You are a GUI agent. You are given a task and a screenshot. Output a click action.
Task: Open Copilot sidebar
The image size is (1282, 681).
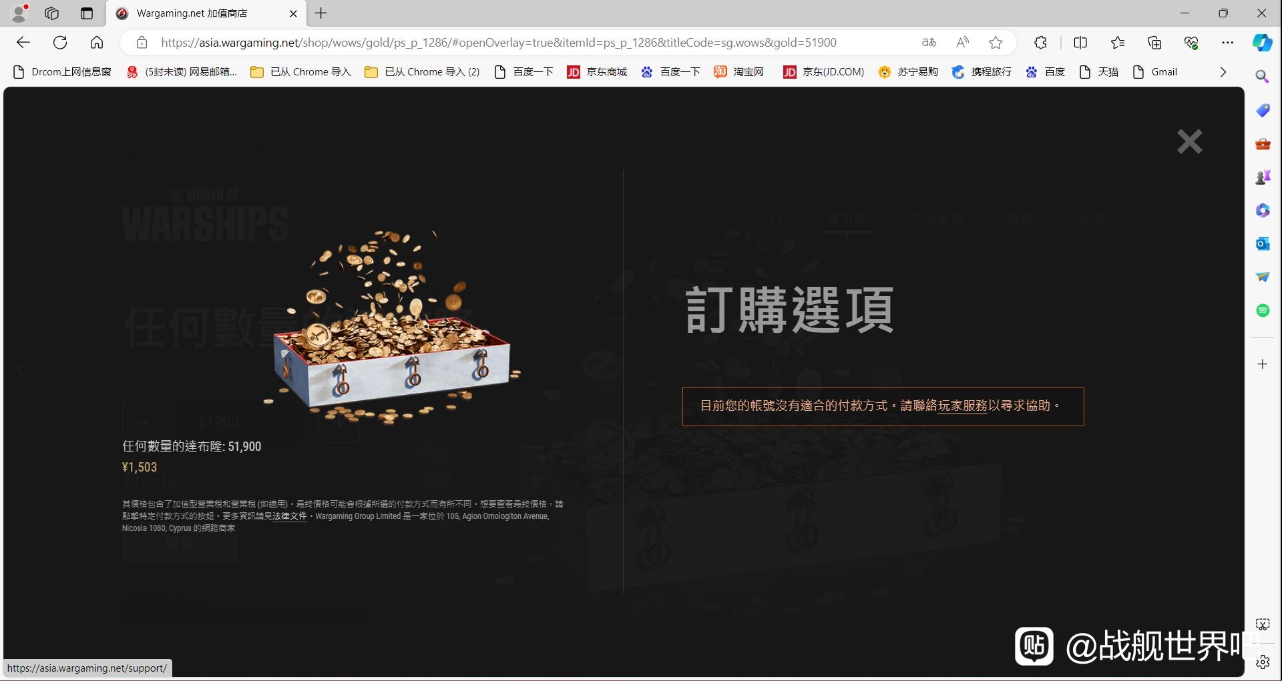pyautogui.click(x=1262, y=43)
